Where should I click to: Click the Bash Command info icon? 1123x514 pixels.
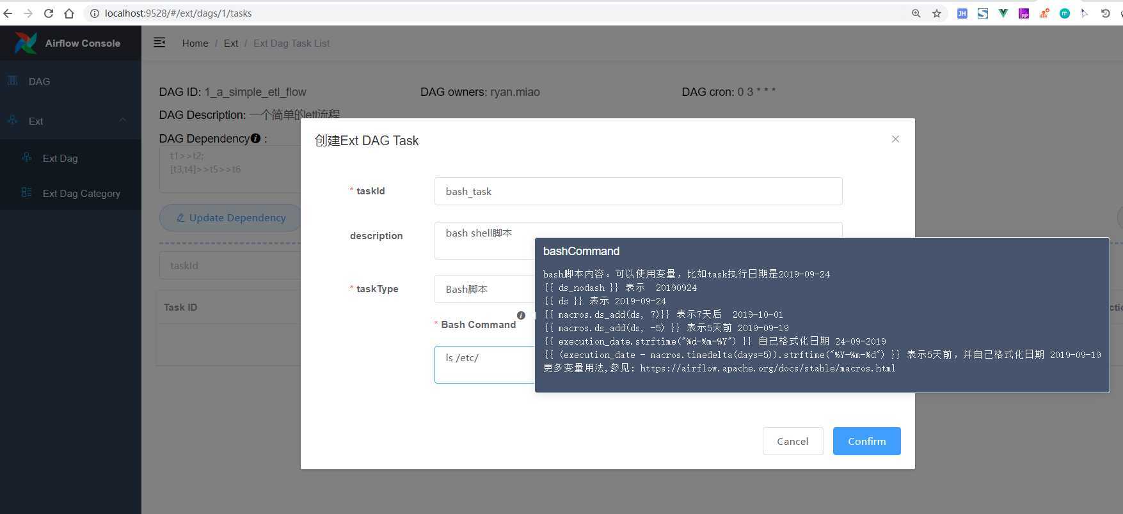tap(521, 315)
